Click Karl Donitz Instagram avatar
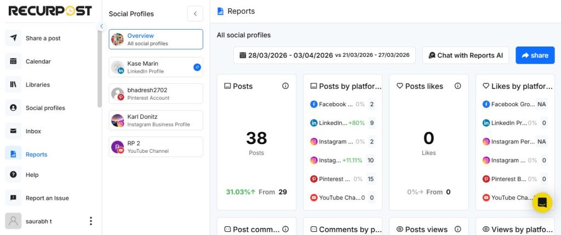The height and width of the screenshot is (235, 561). point(117,120)
